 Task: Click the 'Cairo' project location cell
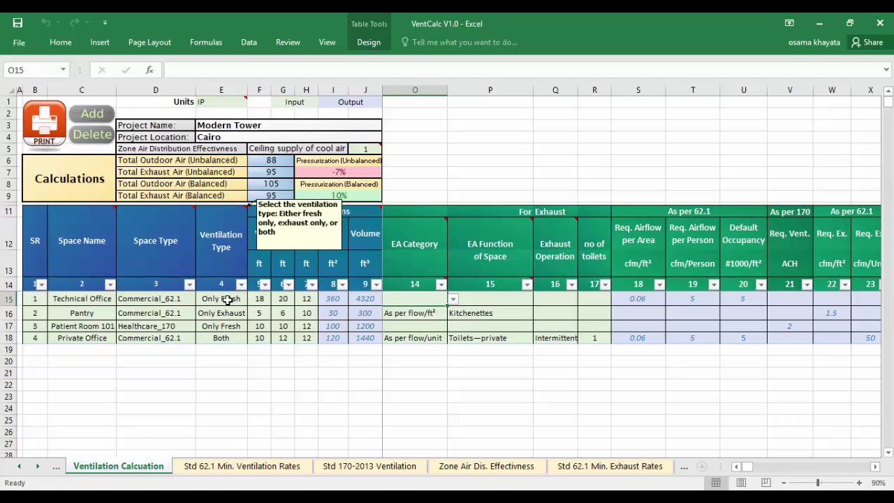288,137
